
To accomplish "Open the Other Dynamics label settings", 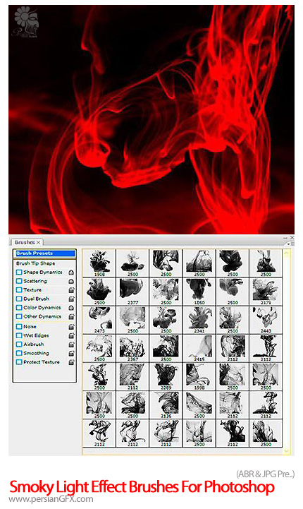I will [42, 316].
